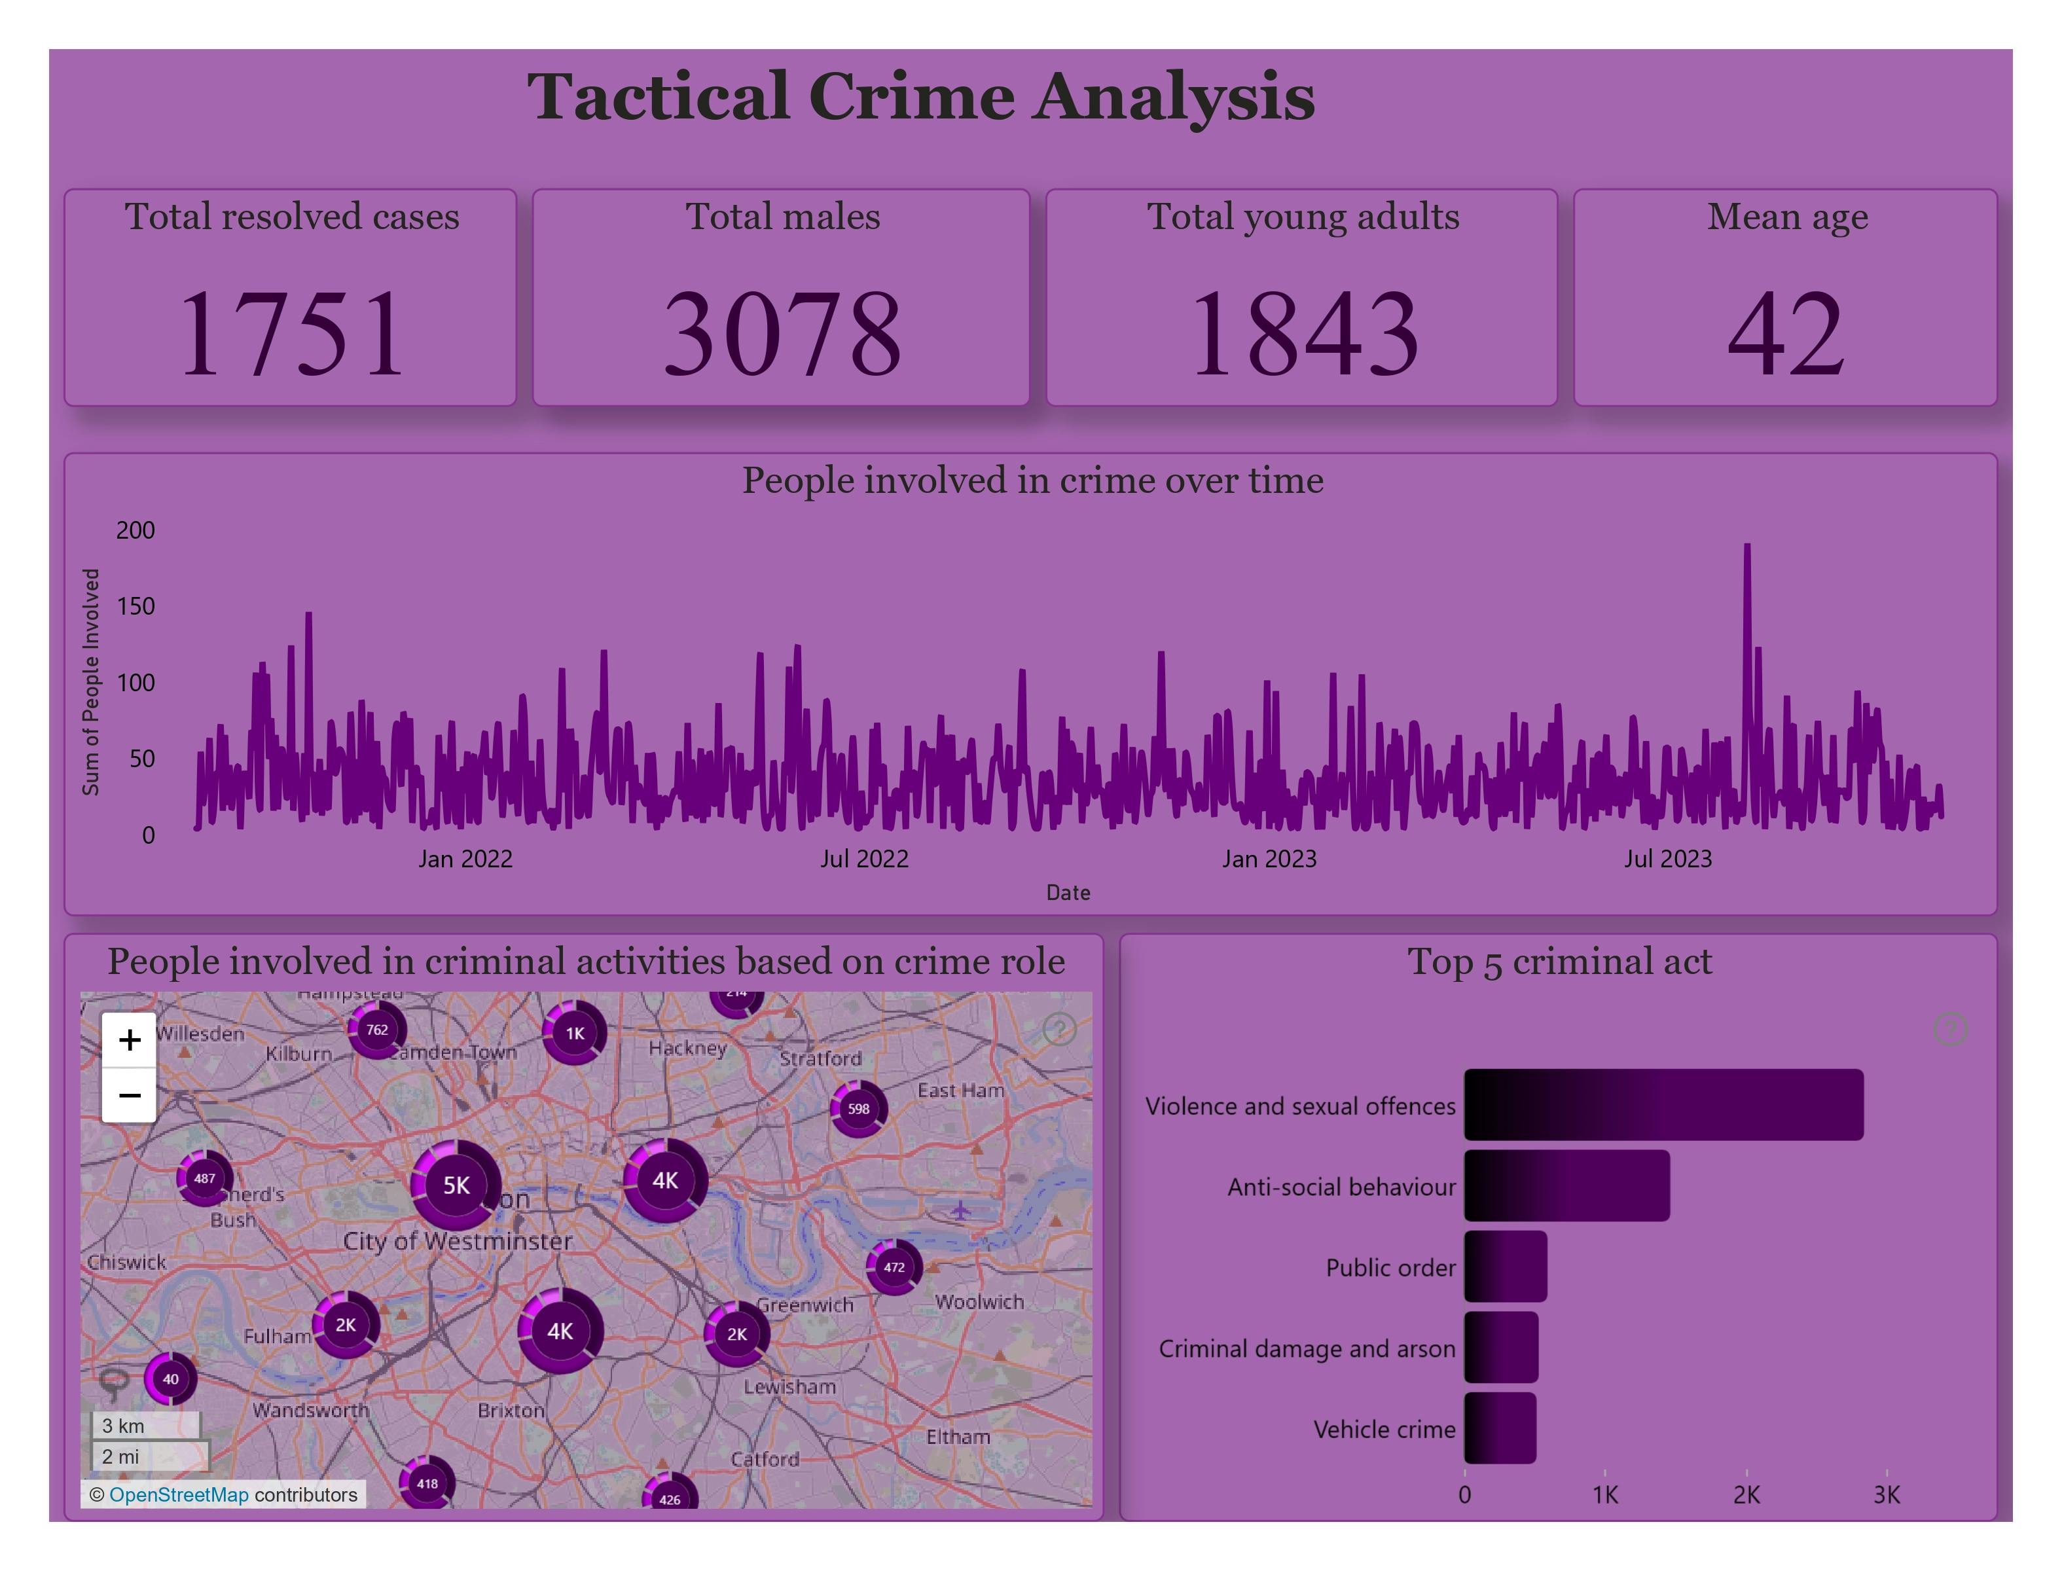Click the map zoom out minus button

coord(130,1095)
